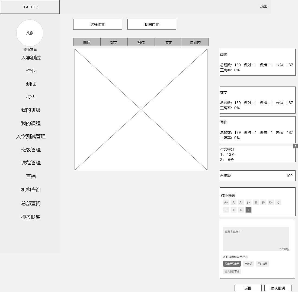Open the 选择作业 button
This screenshot has width=298, height=292.
click(x=97, y=24)
